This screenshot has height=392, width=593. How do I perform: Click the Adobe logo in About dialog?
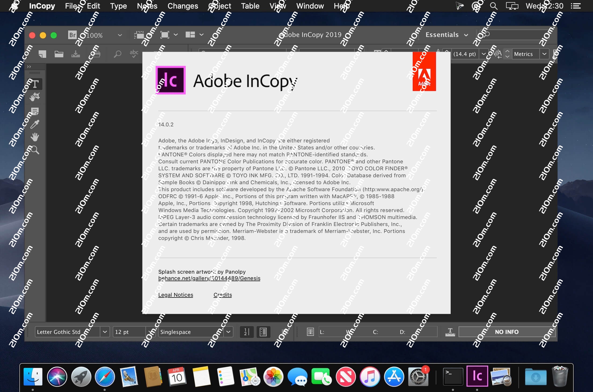tap(424, 71)
